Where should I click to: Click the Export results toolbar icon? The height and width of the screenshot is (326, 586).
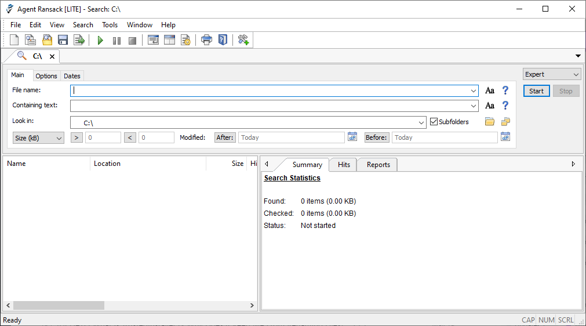[x=79, y=40]
